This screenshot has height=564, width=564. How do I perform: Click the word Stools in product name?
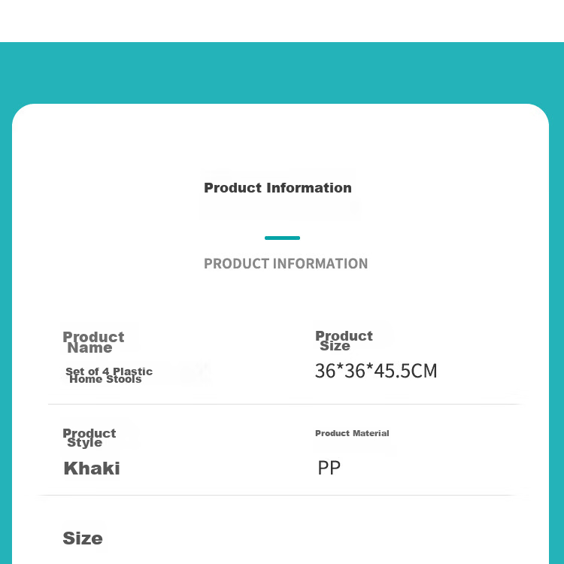124,380
